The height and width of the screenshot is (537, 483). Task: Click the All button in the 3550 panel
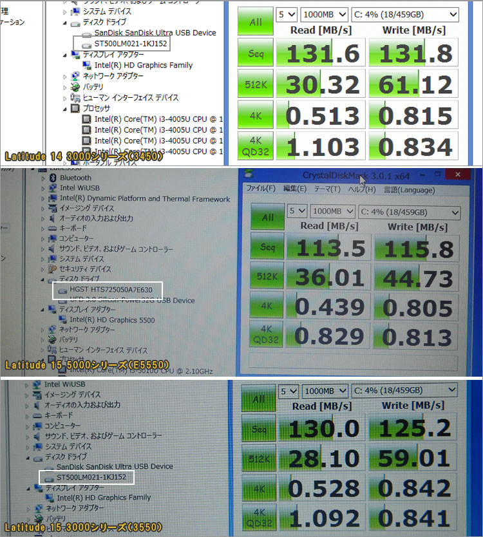259,399
